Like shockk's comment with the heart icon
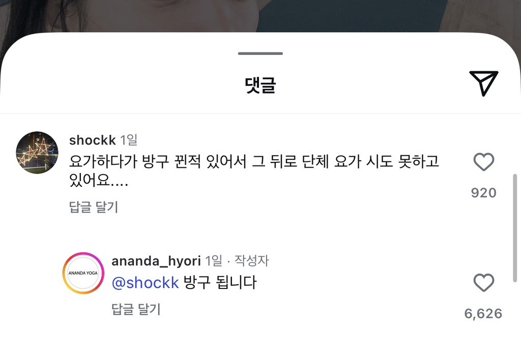 click(x=483, y=162)
